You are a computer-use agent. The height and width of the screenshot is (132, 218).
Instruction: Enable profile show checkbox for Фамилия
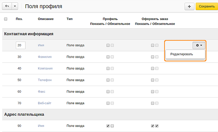[x=108, y=57]
